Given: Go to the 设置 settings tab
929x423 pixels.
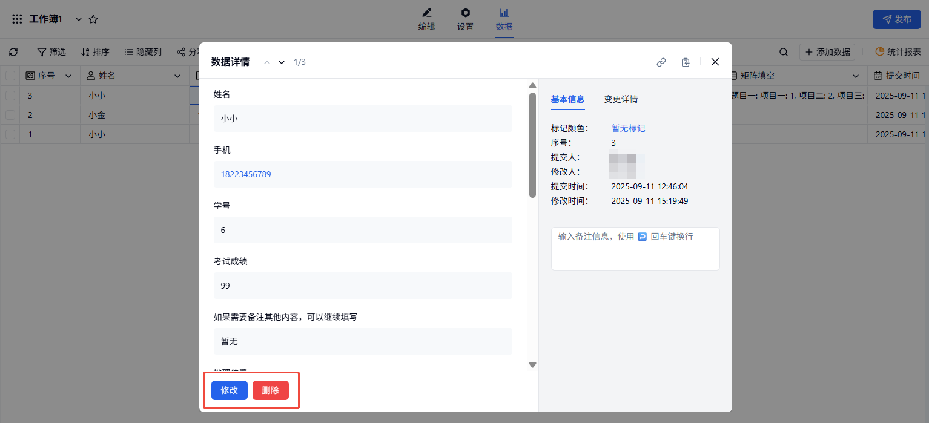Looking at the screenshot, I should pyautogui.click(x=465, y=19).
